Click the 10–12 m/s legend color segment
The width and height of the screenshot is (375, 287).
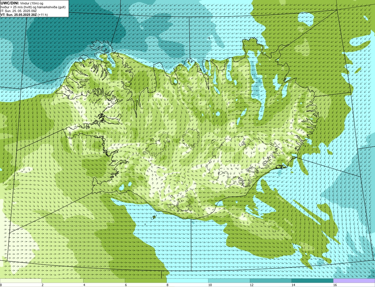pyautogui.click(x=229, y=281)
